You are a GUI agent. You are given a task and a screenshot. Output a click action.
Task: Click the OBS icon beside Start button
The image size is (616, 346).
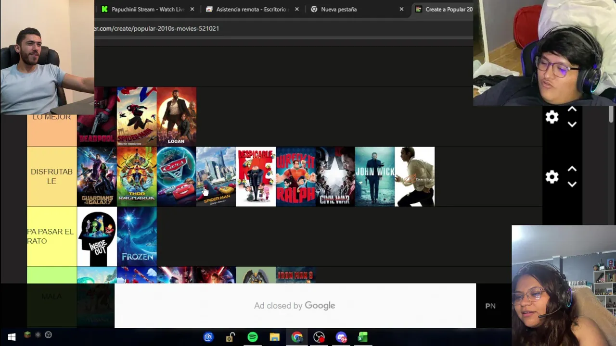tap(48, 334)
